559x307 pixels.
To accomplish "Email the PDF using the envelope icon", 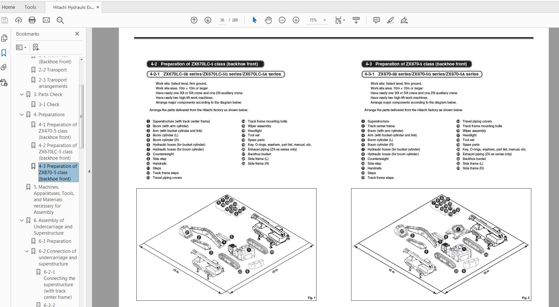I will [x=46, y=20].
